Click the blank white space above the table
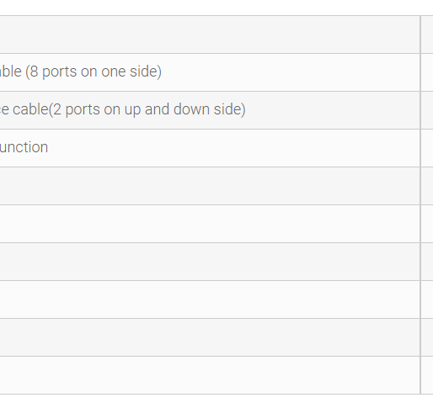This screenshot has width=433, height=408. coord(216,8)
